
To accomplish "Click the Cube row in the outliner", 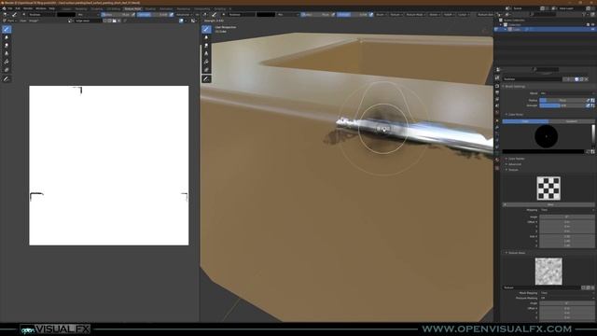I will coord(545,29).
